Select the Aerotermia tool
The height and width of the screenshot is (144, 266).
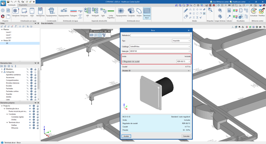(x=40, y=12)
